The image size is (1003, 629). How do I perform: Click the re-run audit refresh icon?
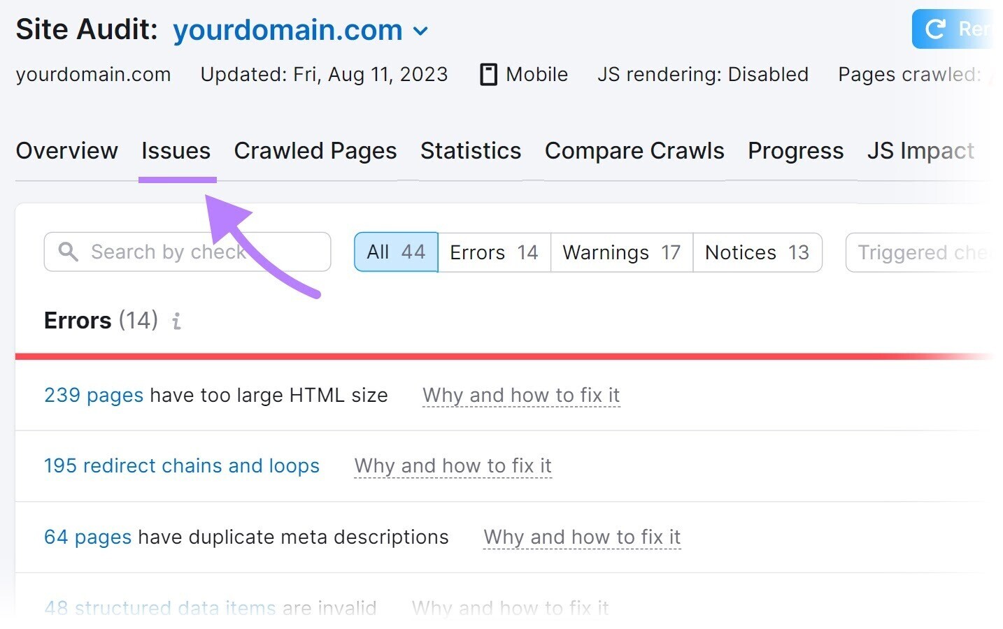click(x=935, y=29)
